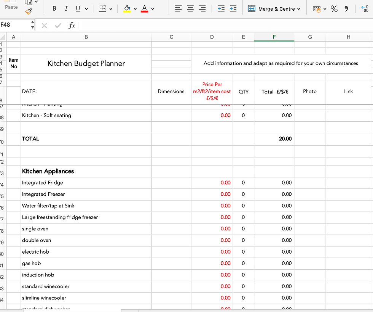Open the Copy dropdown arrow

click(x=37, y=2)
